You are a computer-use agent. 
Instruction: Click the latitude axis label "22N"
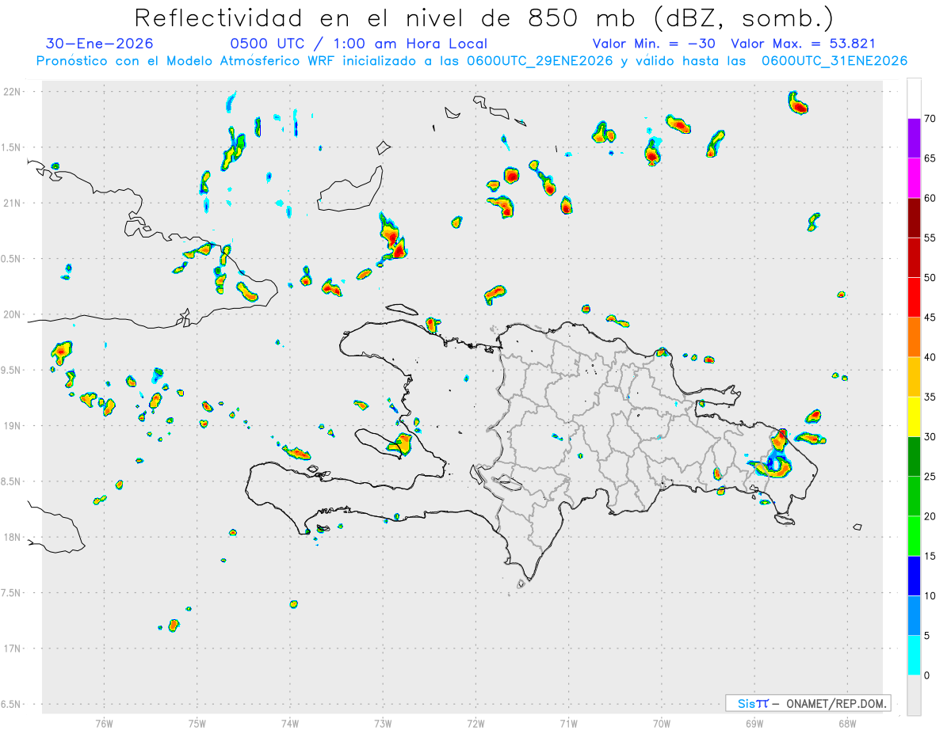13,91
